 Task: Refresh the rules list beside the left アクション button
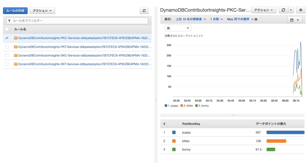point(144,10)
